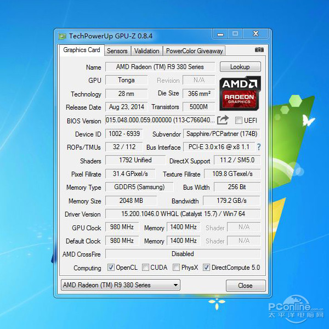Click the Default Clock value 980 MHz

click(x=122, y=241)
